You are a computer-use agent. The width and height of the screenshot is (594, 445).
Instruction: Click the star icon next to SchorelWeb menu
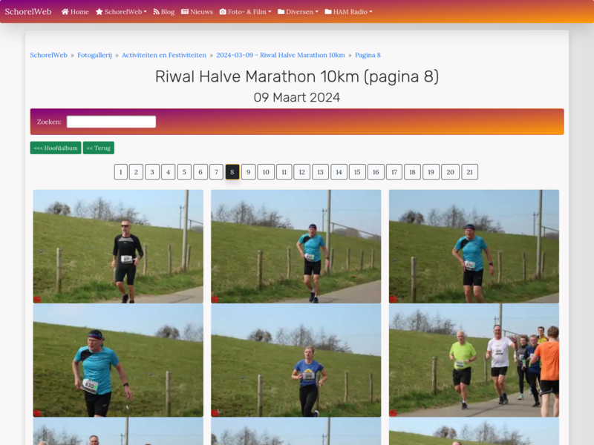(x=99, y=12)
